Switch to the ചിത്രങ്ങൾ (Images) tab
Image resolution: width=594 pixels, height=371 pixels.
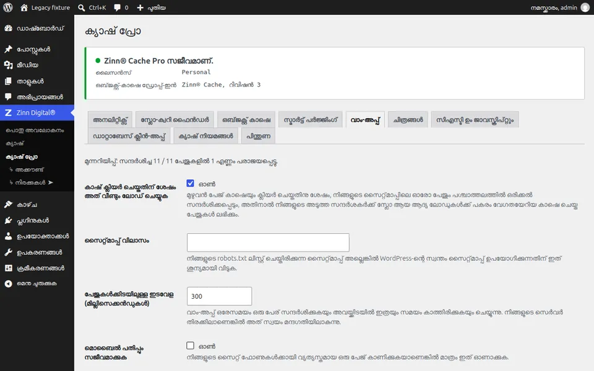[x=408, y=120]
